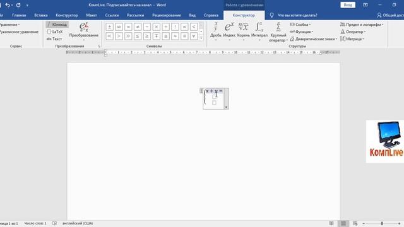Screen dimensions: 404x227
Task: Open equation options arrow on equation box
Action: (226, 107)
